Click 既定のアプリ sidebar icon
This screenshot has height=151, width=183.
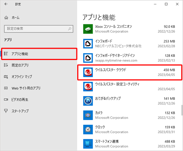[6, 65]
